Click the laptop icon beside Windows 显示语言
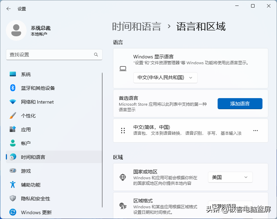This screenshot has height=219, width=277. [123, 68]
